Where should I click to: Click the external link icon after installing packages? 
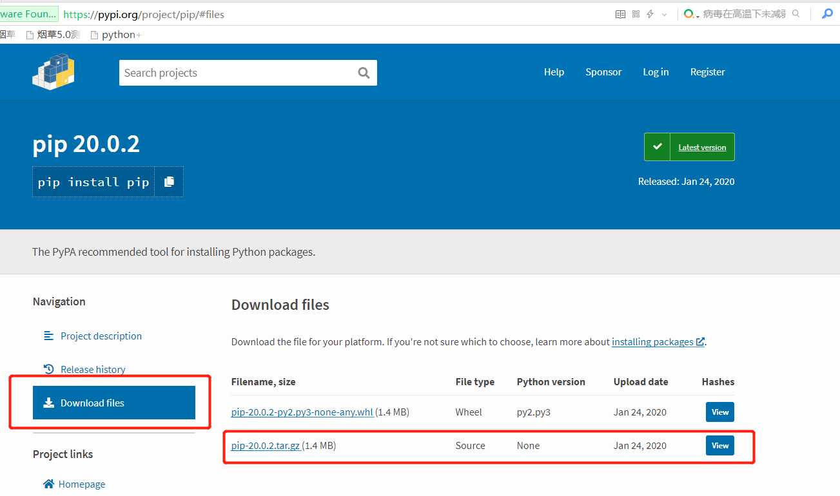pyautogui.click(x=700, y=341)
